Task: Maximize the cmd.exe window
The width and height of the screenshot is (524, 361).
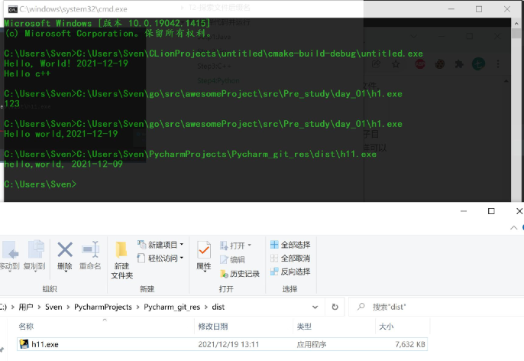Action: [479, 9]
